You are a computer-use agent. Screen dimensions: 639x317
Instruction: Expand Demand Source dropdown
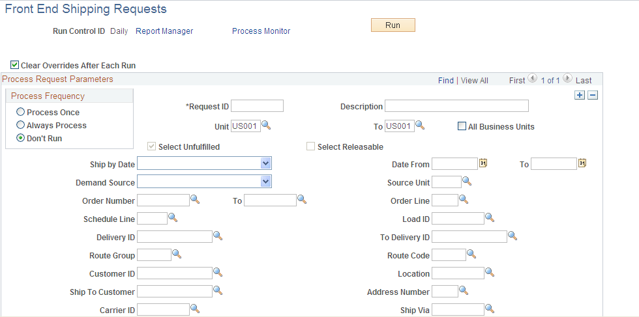pyautogui.click(x=266, y=182)
